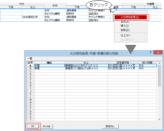Viewport: 164px width, 131px height.
Task: Click the 外壁 cell in row A
Action: coord(49,66)
